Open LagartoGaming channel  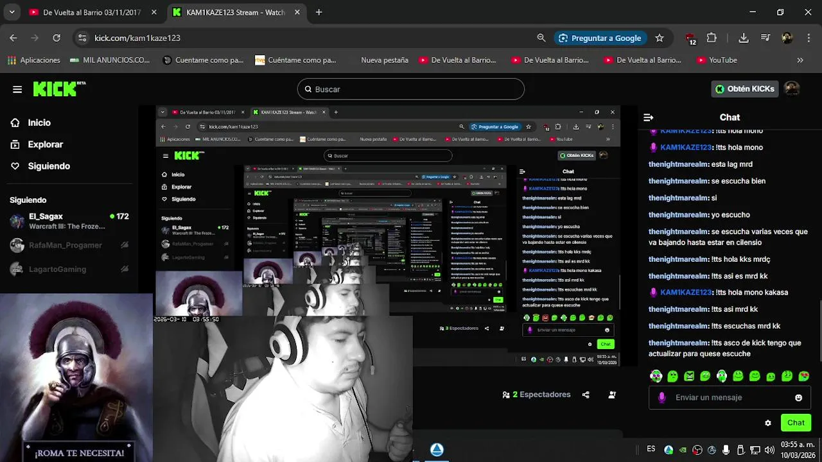pos(69,269)
